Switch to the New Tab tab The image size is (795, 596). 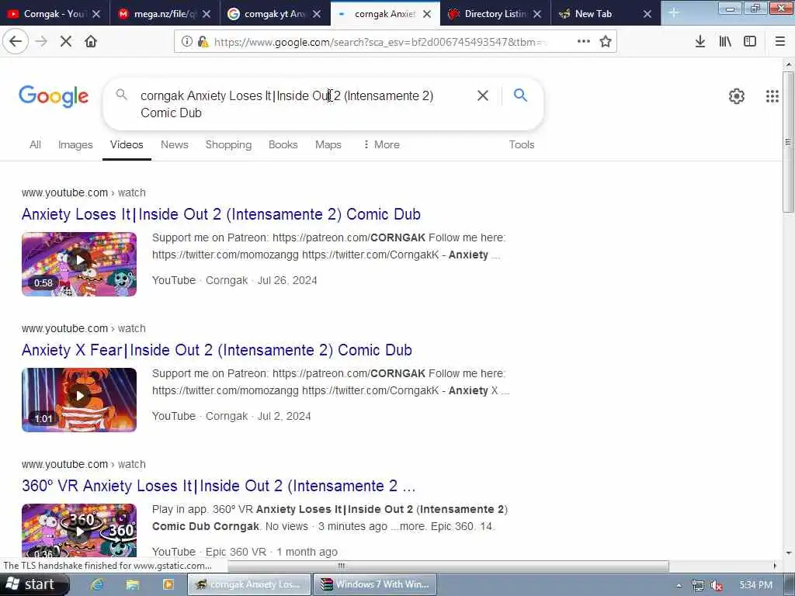click(606, 14)
